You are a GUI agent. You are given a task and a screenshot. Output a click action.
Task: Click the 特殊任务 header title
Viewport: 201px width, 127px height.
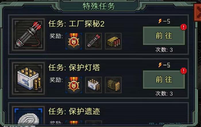pyautogui.click(x=98, y=6)
